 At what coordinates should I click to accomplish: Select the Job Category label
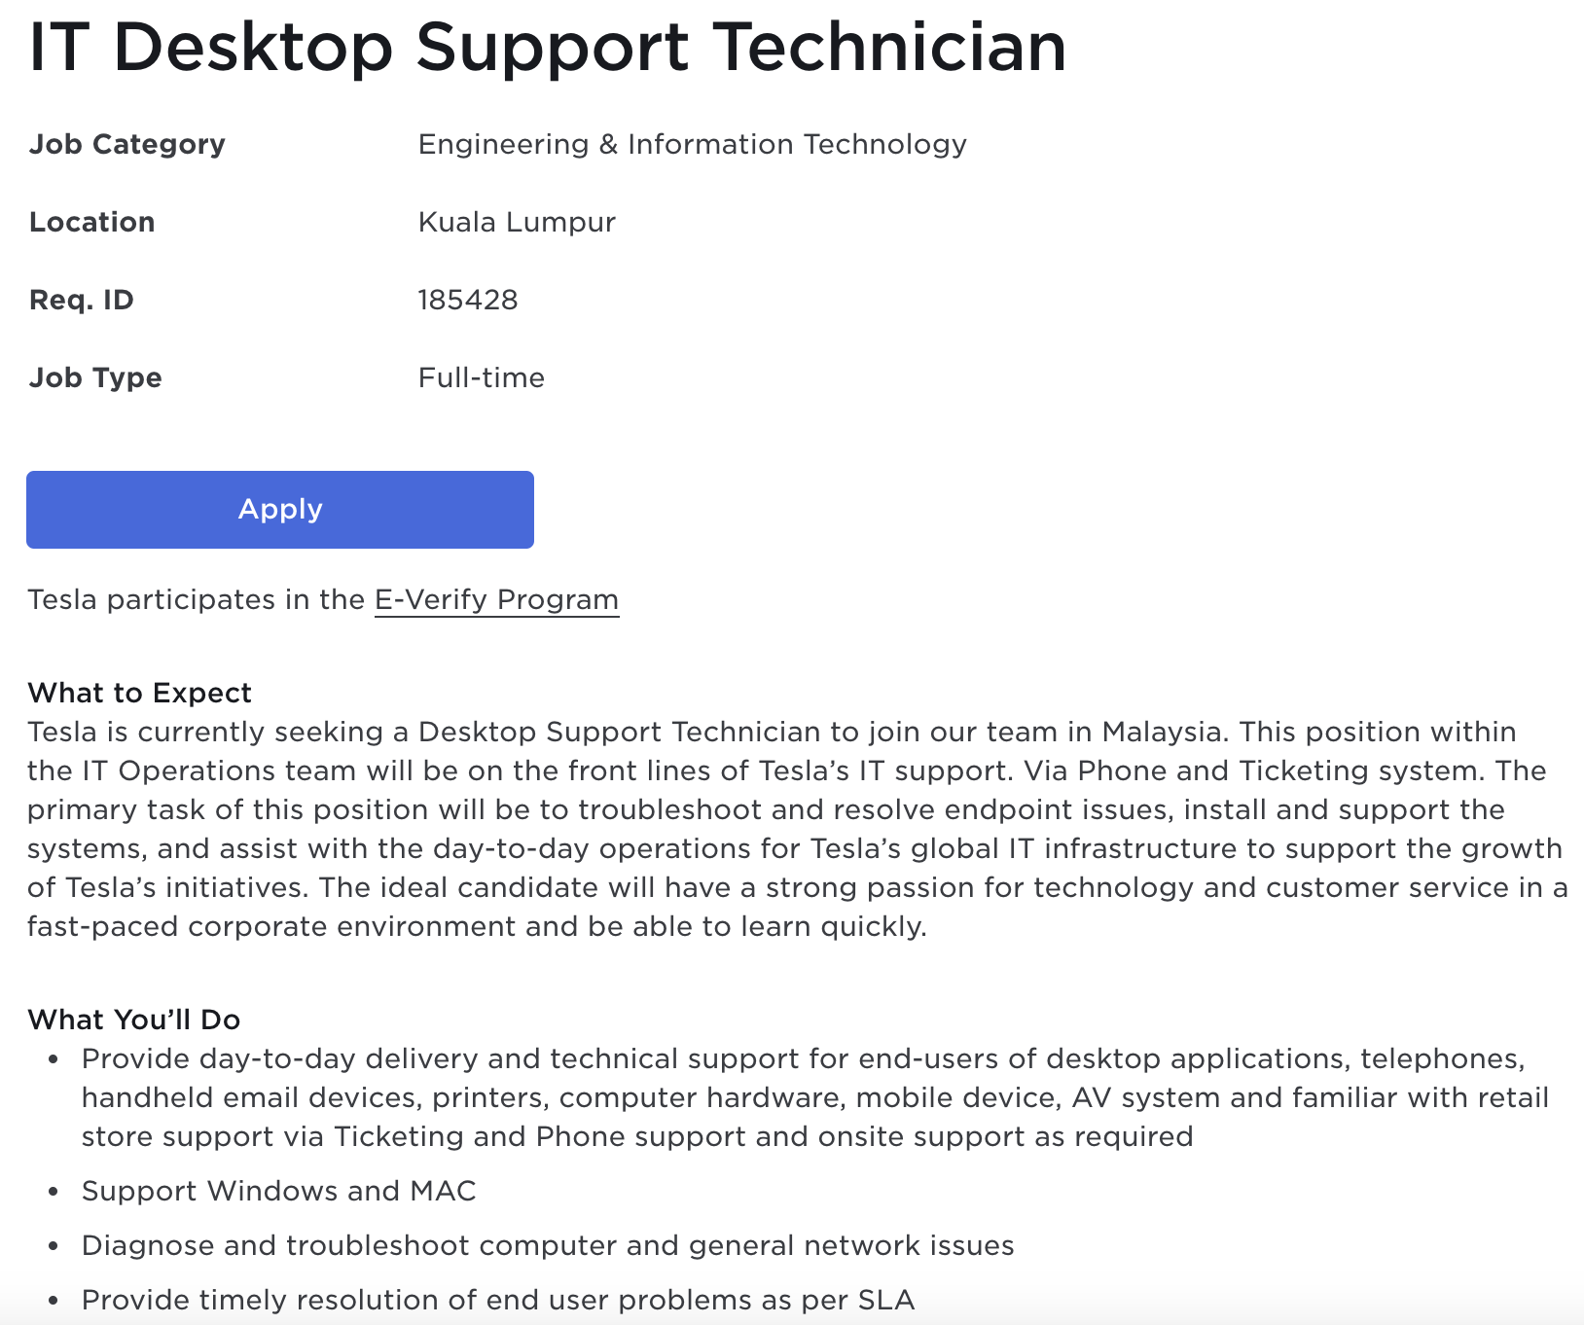(127, 144)
